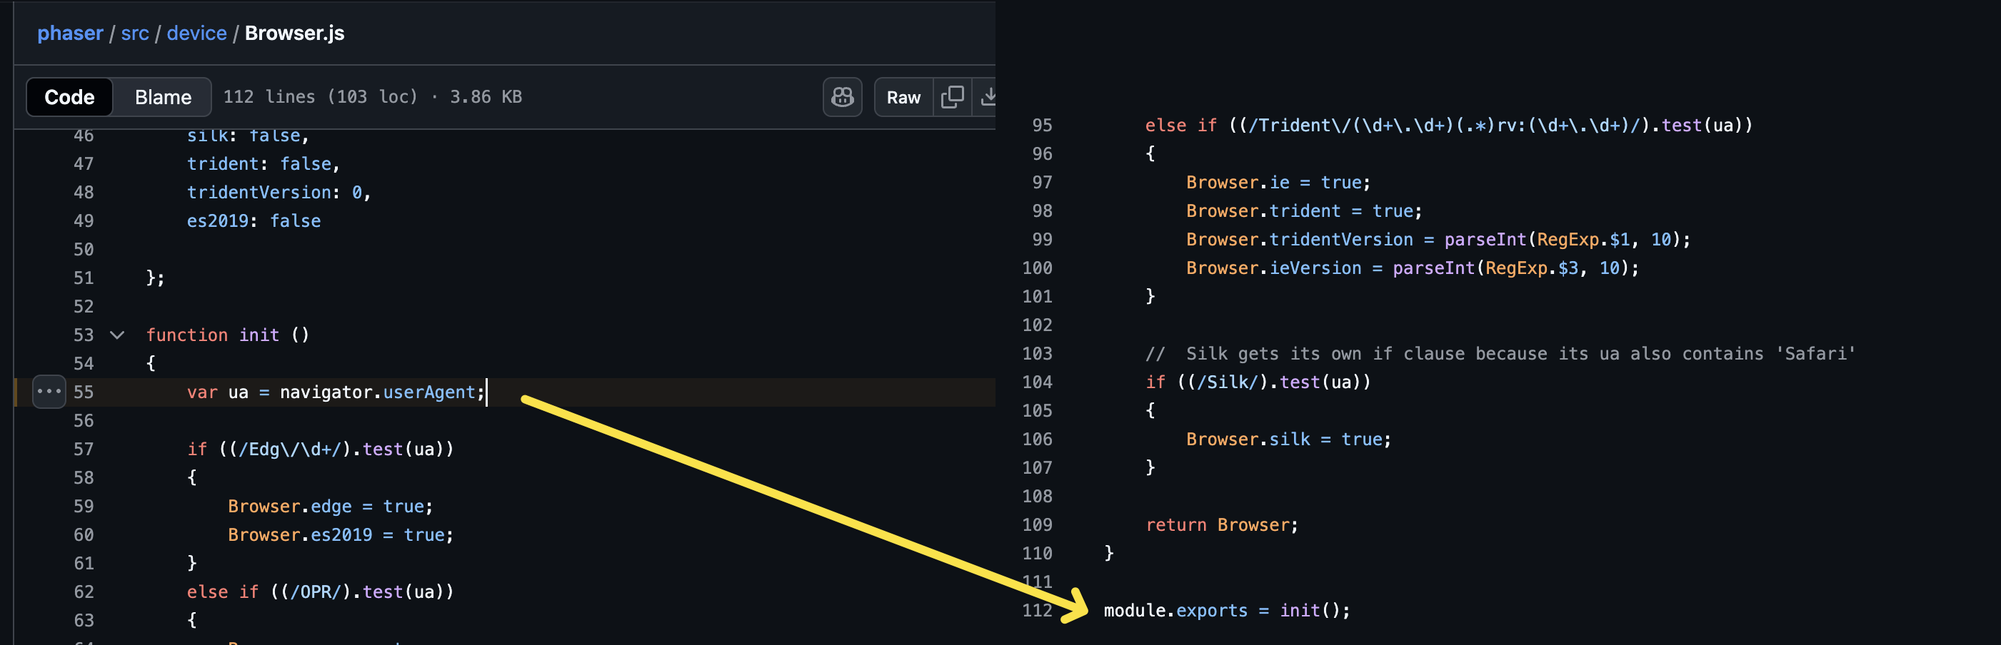Viewport: 2001px width, 645px height.
Task: Click line number 112
Action: click(1036, 611)
